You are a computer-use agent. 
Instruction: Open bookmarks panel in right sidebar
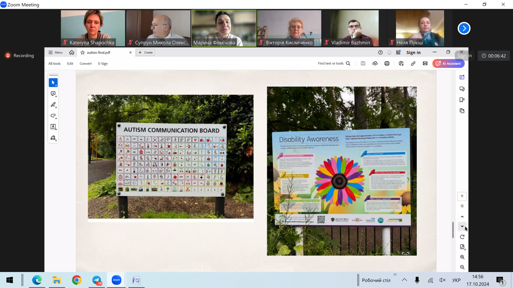[462, 100]
